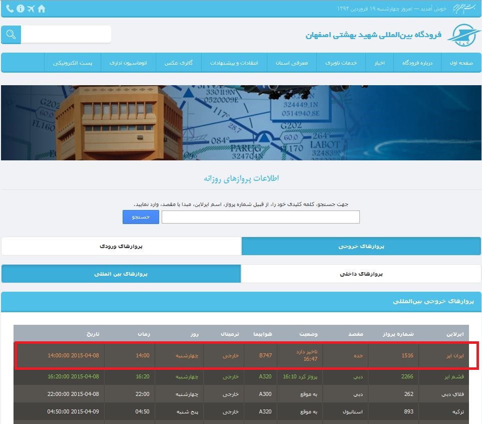482x424 pixels.
Task: Select the پروازهای خروجی tab
Action: 361,246
